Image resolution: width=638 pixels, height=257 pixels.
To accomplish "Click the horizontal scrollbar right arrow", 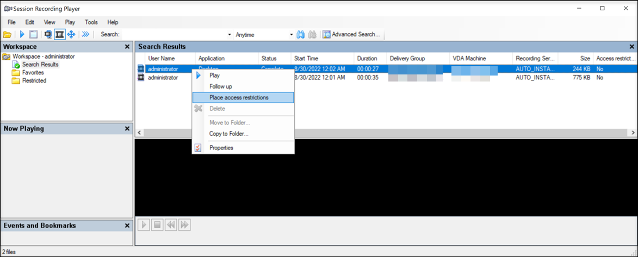I will click(x=633, y=133).
